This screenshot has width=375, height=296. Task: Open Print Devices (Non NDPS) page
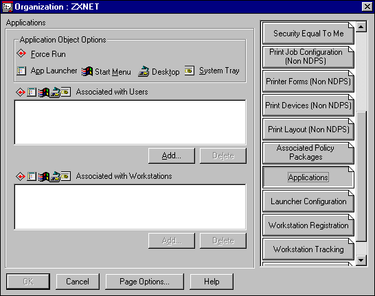pos(308,106)
